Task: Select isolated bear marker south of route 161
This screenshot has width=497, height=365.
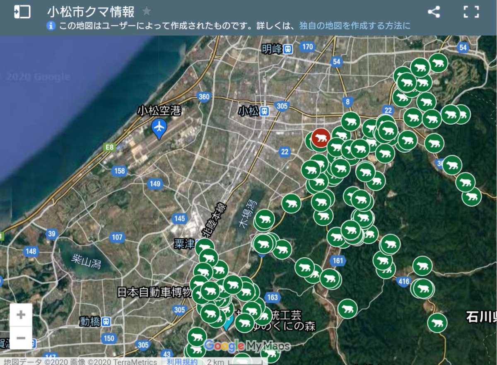Action: 347,309
